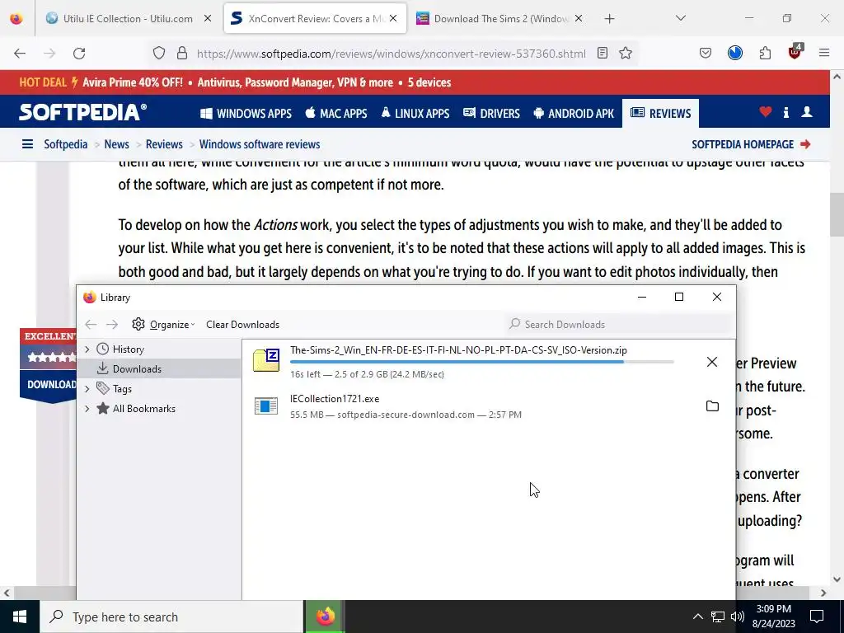Open the Linux Apps menu item

[x=415, y=114]
